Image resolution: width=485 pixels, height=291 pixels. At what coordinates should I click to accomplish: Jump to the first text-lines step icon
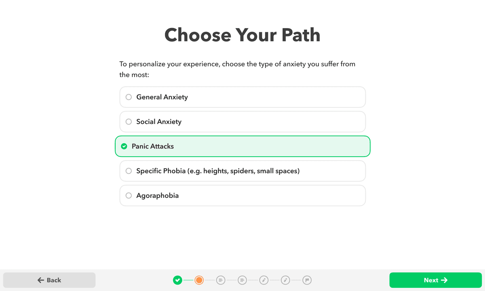coord(221,280)
